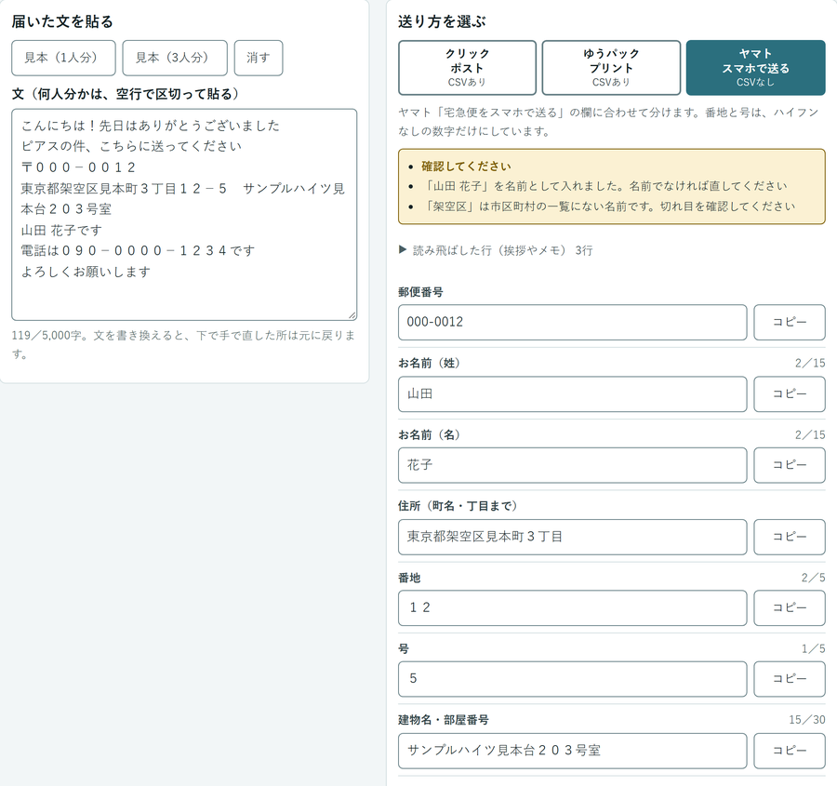Copy the 建物名・部屋番号 value

pyautogui.click(x=790, y=751)
